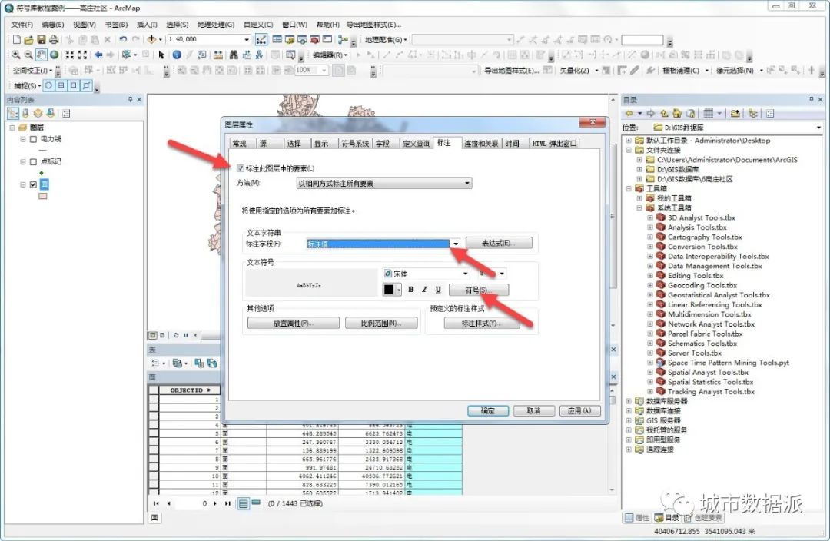Open the ArcToolbox window icon
This screenshot has width=830, height=541.
[x=314, y=40]
